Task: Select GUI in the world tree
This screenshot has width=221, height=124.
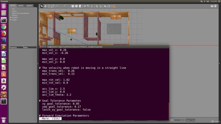Action: 13,9
